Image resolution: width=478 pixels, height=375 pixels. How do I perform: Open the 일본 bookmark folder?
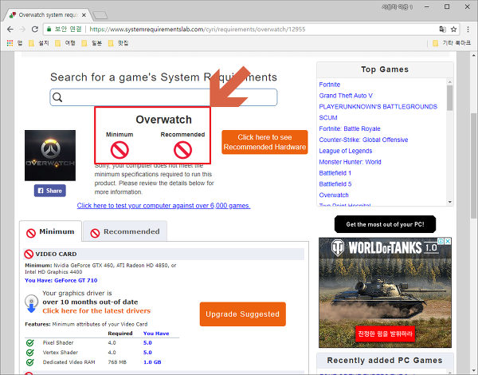click(92, 43)
